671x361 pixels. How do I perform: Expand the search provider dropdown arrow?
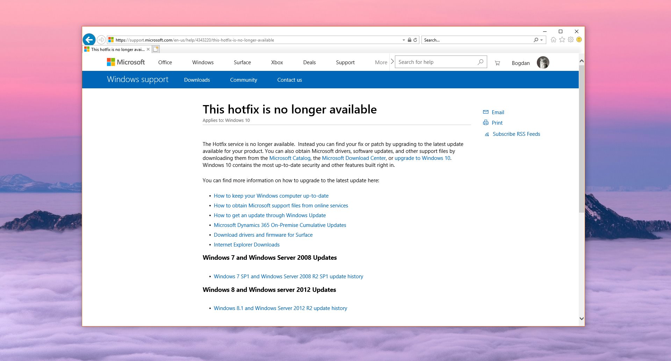(x=541, y=40)
